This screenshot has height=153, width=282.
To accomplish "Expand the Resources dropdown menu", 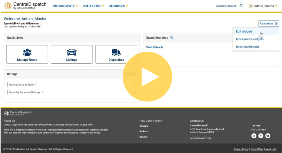I will click(x=118, y=6).
